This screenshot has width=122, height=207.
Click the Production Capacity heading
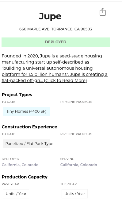(x=25, y=177)
